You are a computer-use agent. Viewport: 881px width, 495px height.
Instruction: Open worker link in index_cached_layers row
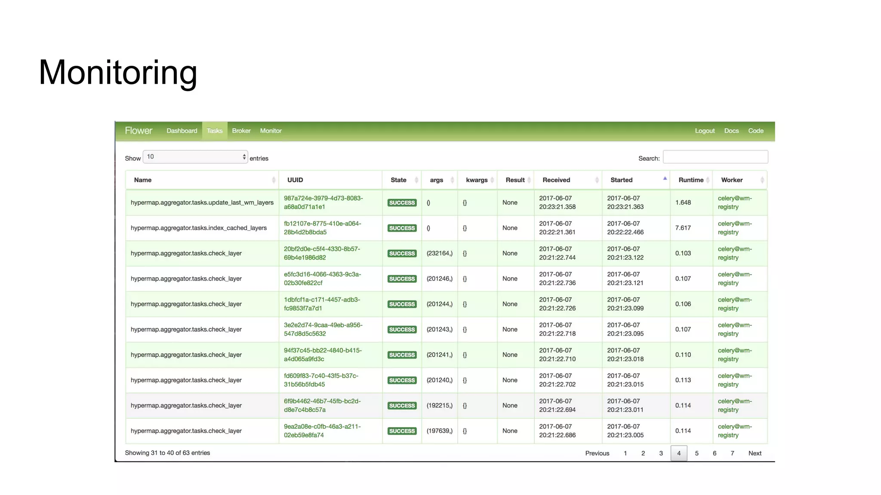(x=735, y=228)
